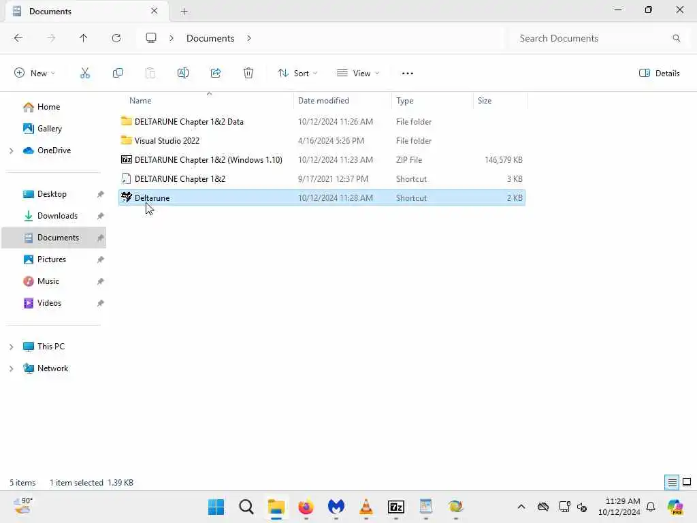Select DELTARUNE Chapter 1&2 (Windows 1.10) ZIP

pos(322,159)
